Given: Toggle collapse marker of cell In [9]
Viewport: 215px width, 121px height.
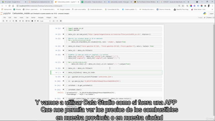Looking at the screenshot, I should click(63, 77).
